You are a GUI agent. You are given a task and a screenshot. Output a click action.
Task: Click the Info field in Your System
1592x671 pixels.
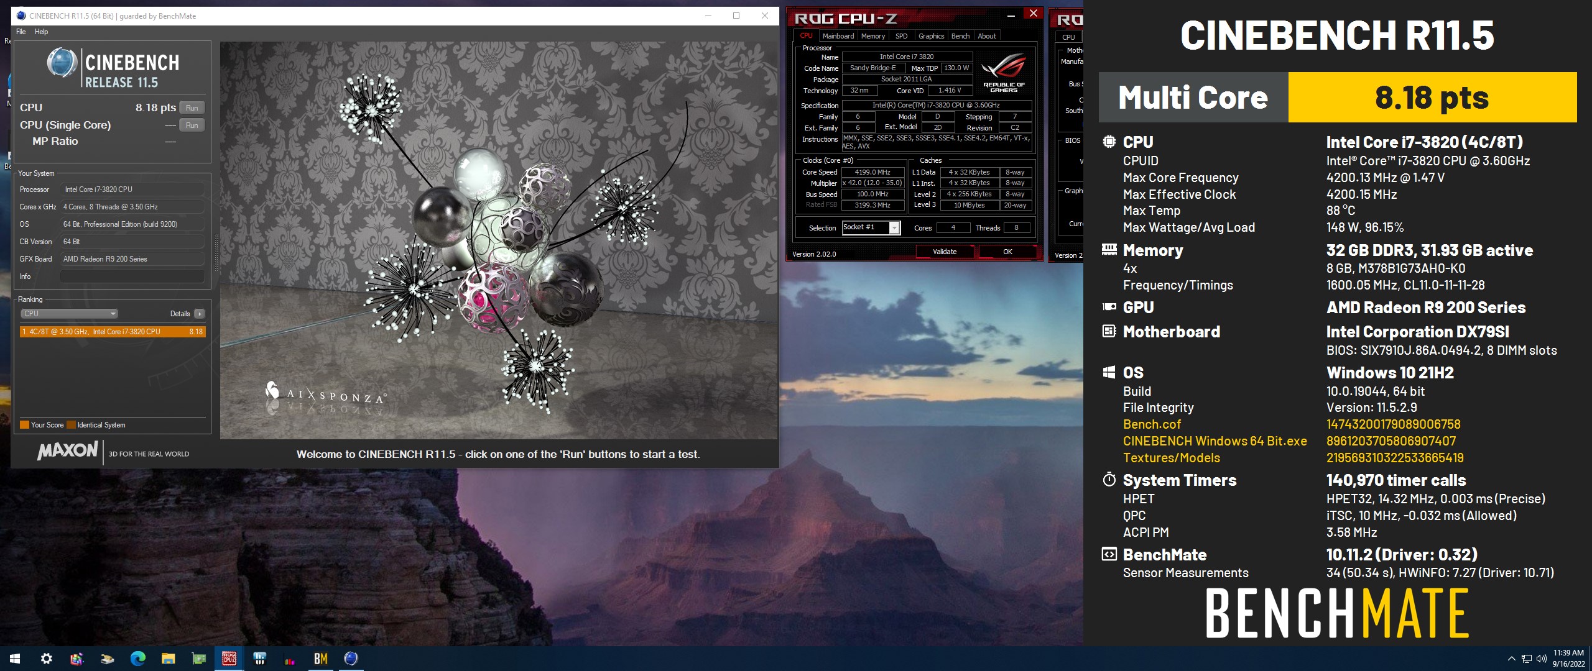coord(132,276)
